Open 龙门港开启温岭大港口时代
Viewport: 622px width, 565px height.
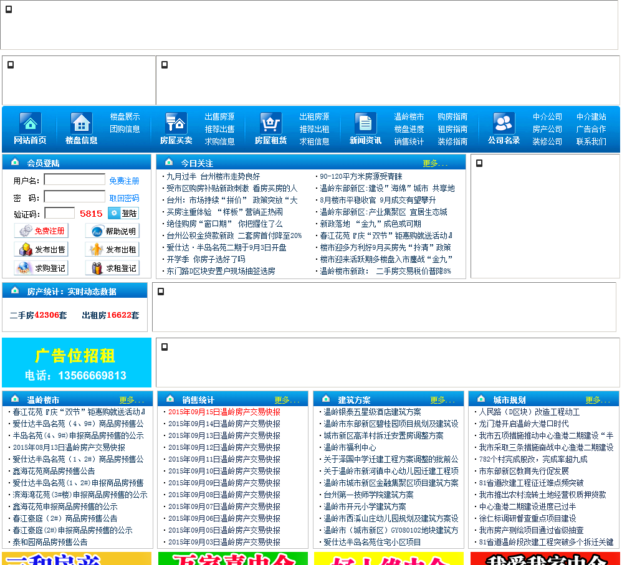click(x=524, y=424)
